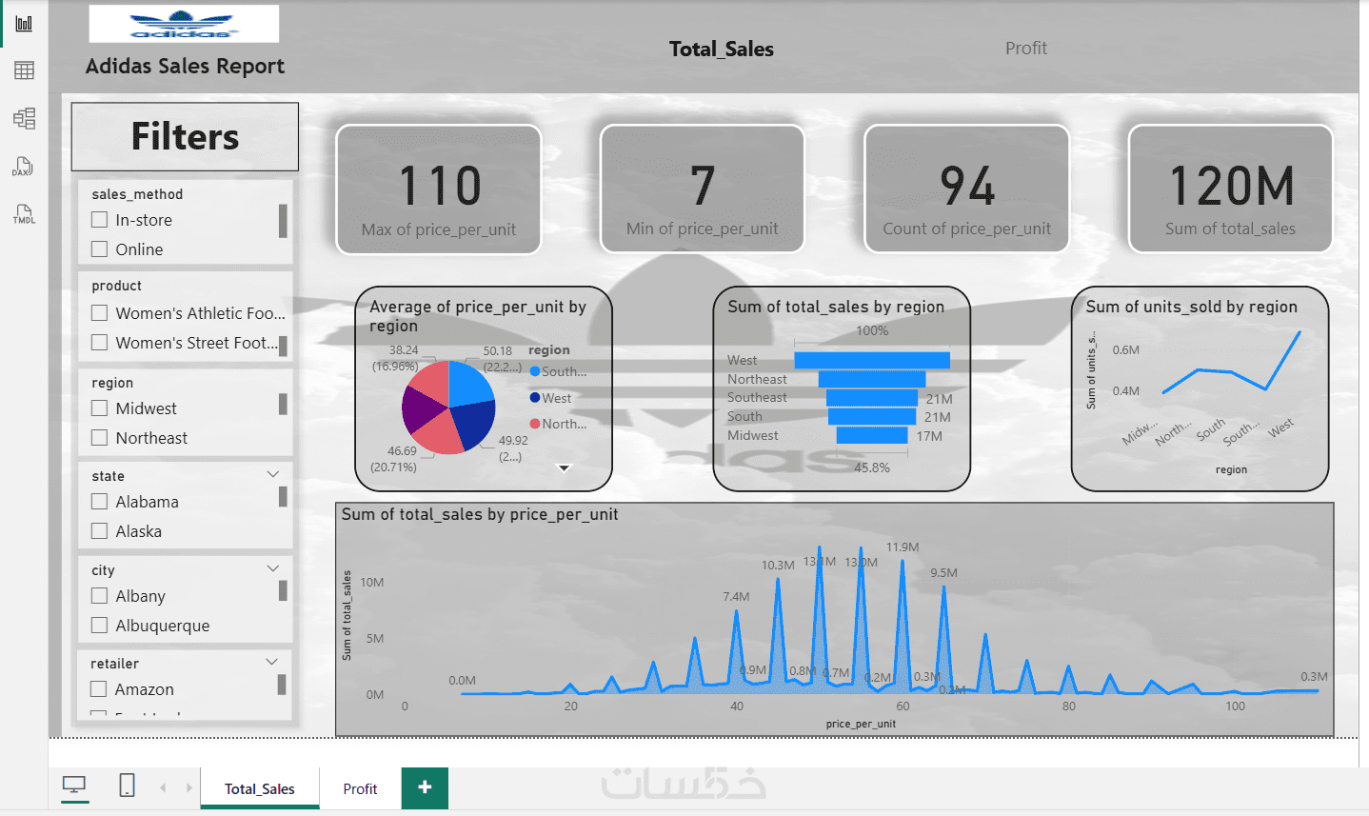Open the Table view icon
This screenshot has height=816, width=1369.
coord(24,70)
